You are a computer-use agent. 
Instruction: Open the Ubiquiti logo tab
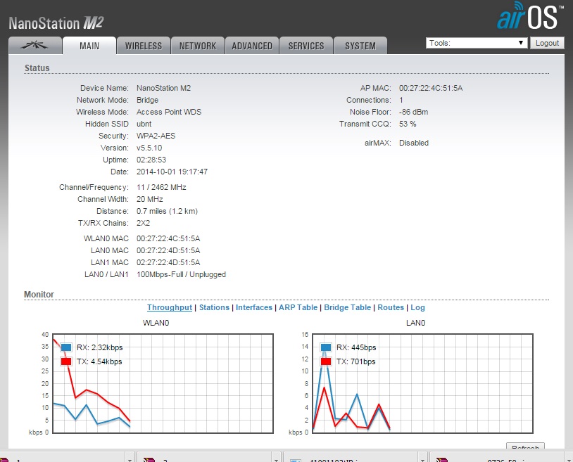pos(35,46)
